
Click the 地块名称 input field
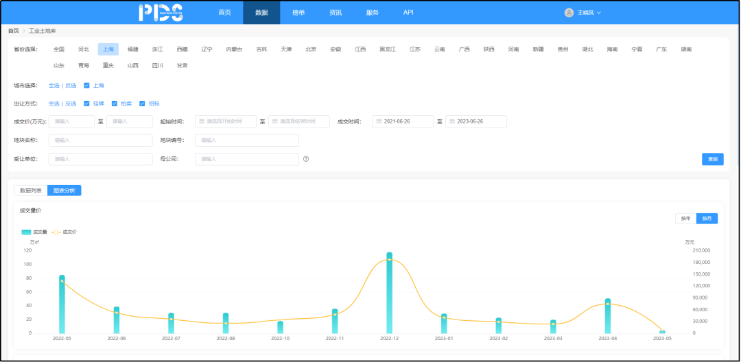point(100,140)
